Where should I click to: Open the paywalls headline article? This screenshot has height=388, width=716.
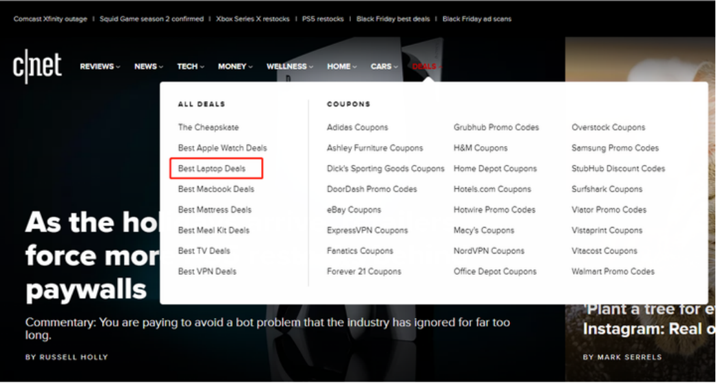pos(92,256)
